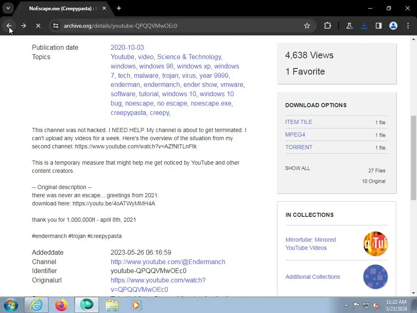Click the Additional Collections thumbnail
Viewport: 417px width, 313px height.
375,277
